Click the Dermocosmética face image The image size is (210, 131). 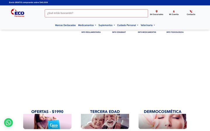pyautogui.click(x=162, y=121)
